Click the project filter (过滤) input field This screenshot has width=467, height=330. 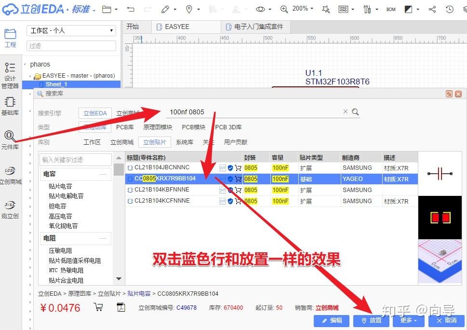tap(71, 46)
